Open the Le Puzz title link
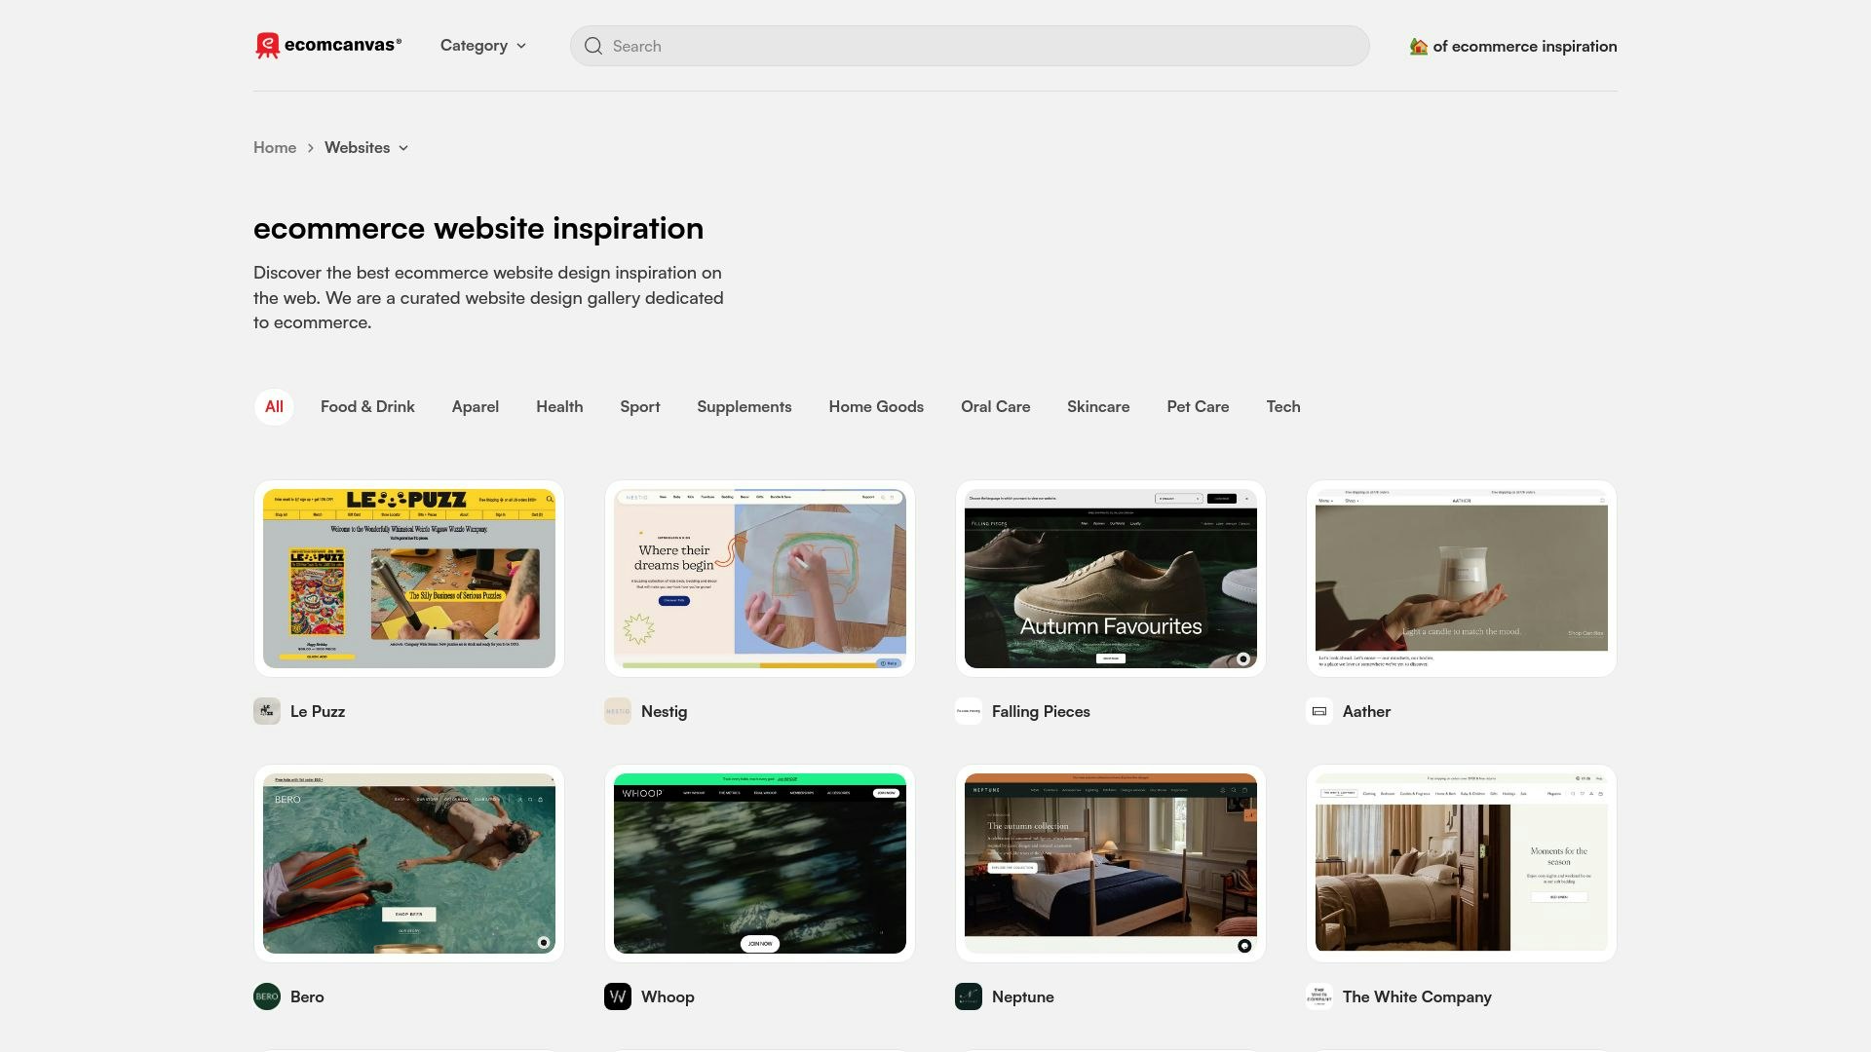This screenshot has width=1871, height=1052. pos(318,711)
